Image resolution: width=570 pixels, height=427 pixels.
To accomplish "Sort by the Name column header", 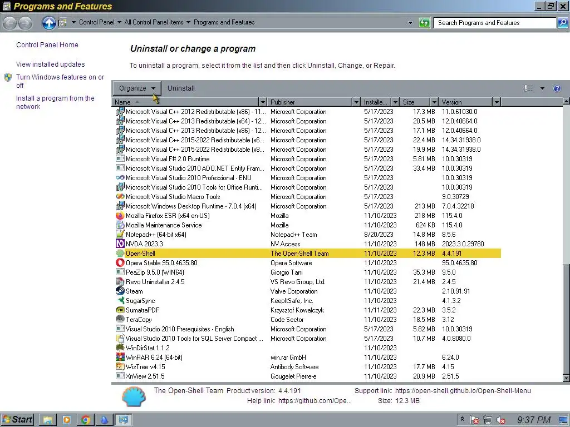I will pyautogui.click(x=185, y=102).
